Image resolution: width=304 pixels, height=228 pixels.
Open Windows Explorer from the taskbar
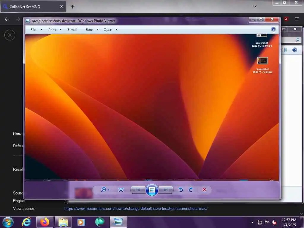click(63, 222)
